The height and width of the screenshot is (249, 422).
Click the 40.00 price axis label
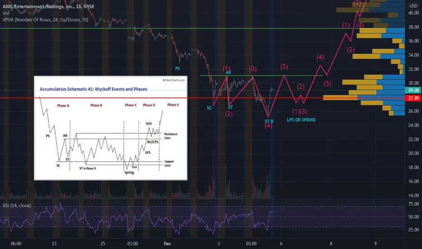click(413, 13)
